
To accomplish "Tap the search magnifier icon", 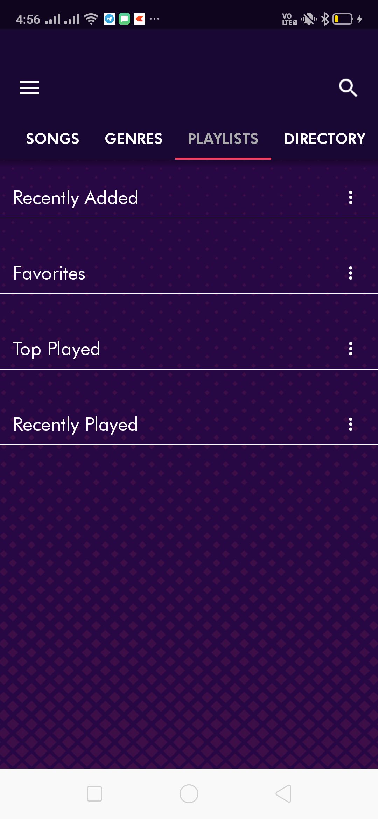I will click(348, 87).
